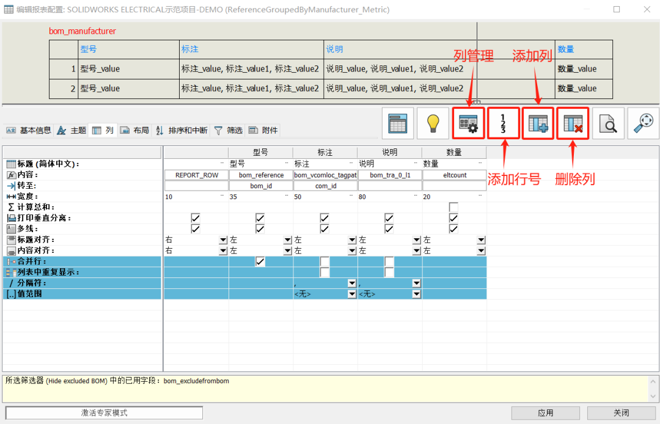Click the com_id 转至 field
Viewport: 660px width, 424px height.
325,186
